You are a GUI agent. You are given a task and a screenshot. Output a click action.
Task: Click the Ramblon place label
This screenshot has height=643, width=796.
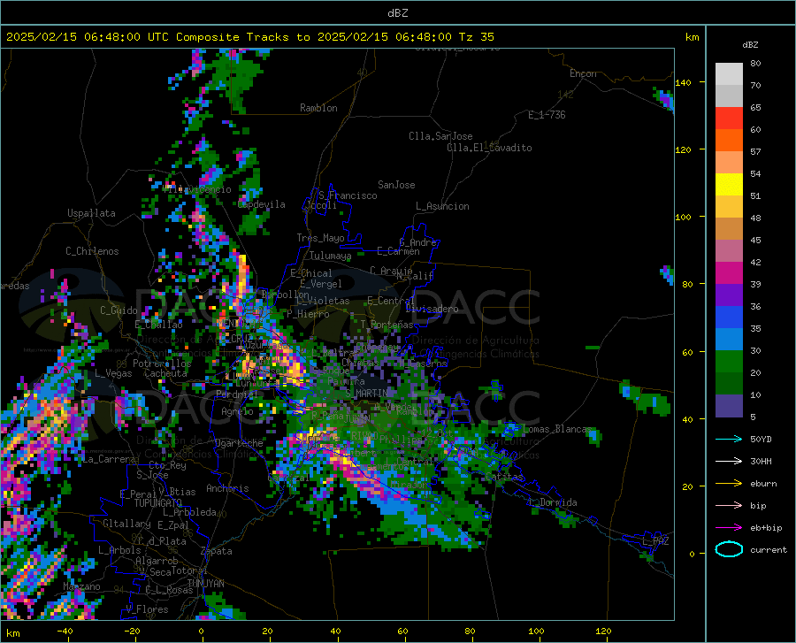click(318, 108)
